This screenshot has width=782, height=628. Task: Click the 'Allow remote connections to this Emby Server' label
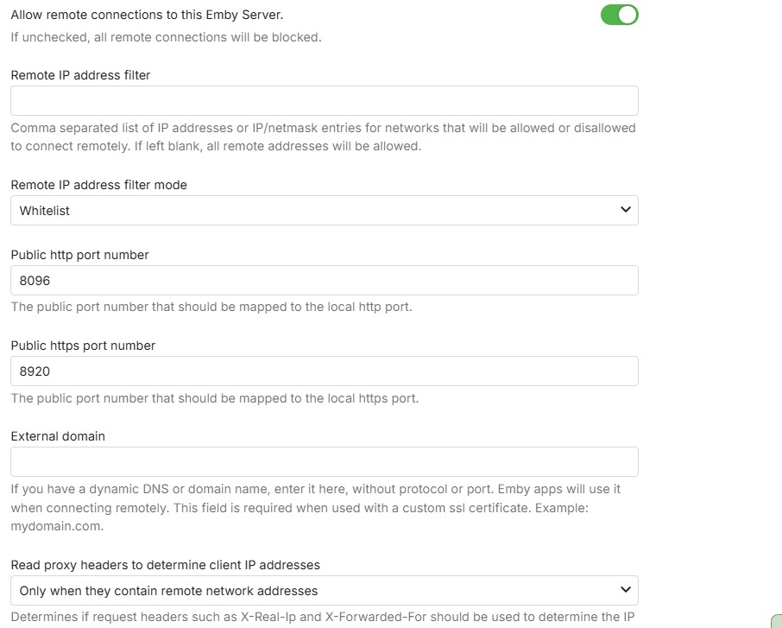point(147,15)
